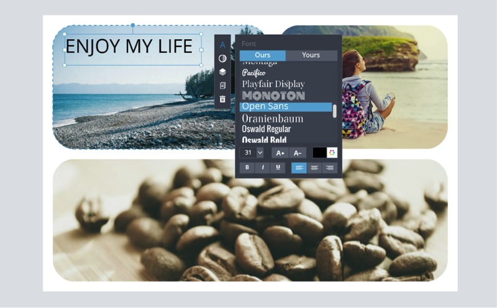
Task: Delete element with the trash icon
Action: [222, 99]
